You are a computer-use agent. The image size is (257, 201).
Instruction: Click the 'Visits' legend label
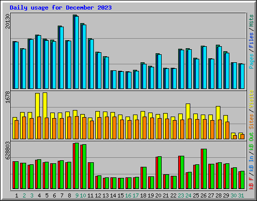coord(251,99)
